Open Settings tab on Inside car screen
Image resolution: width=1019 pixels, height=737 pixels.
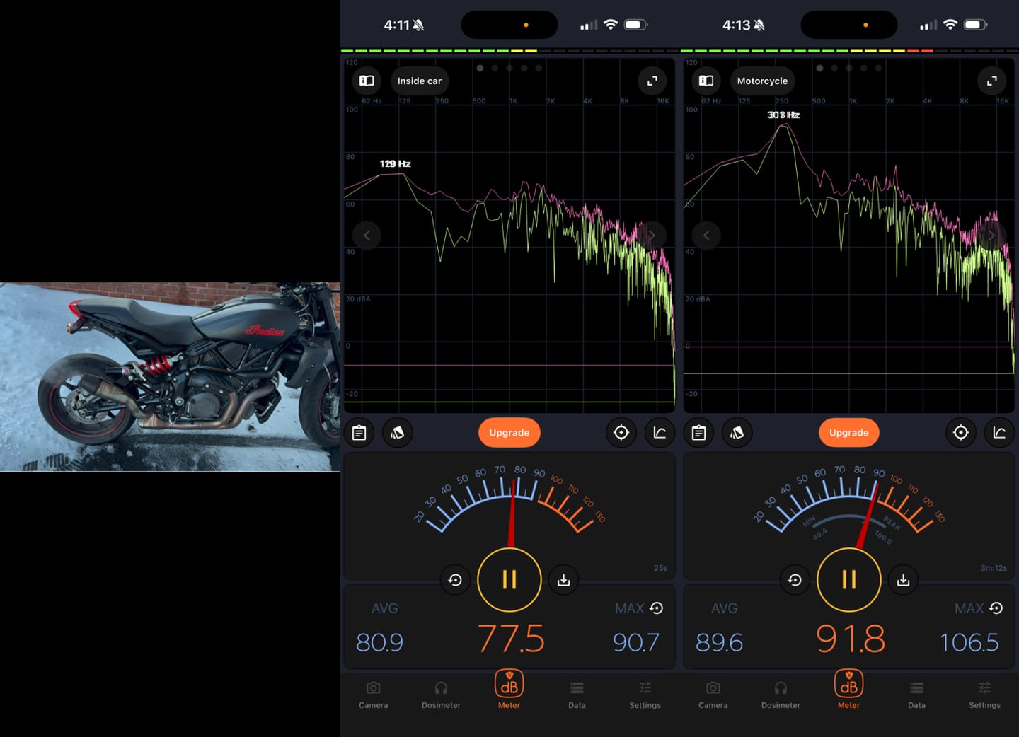pos(645,695)
